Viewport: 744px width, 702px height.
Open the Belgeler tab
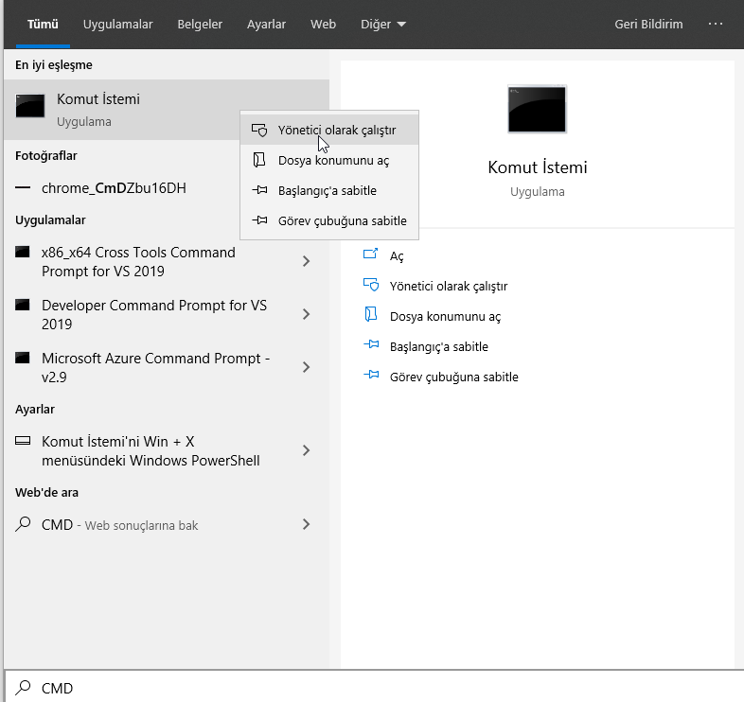[x=200, y=25]
